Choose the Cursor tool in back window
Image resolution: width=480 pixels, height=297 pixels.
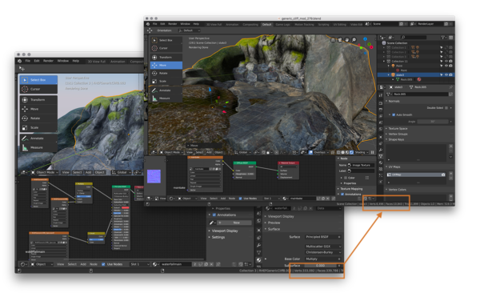(38, 89)
